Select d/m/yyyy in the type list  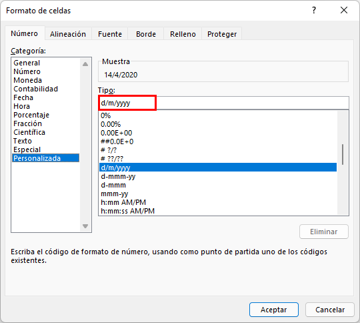218,168
